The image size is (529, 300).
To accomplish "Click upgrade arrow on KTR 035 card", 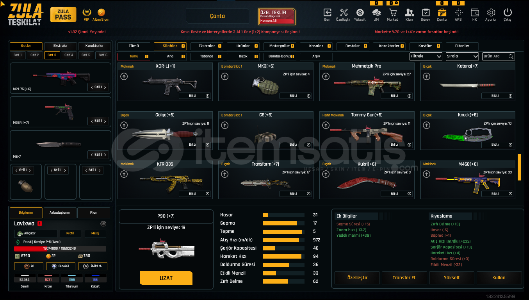I will tap(124, 175).
